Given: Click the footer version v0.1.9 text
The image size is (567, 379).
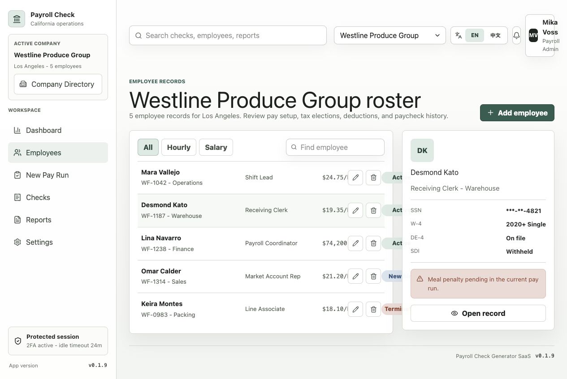Looking at the screenshot, I should 545,356.
